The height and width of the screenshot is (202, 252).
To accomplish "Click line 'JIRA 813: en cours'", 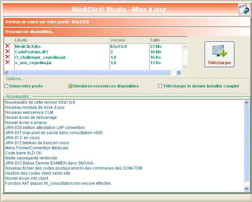I will point(22,138).
